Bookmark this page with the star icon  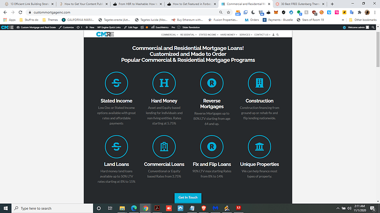[x=229, y=12]
